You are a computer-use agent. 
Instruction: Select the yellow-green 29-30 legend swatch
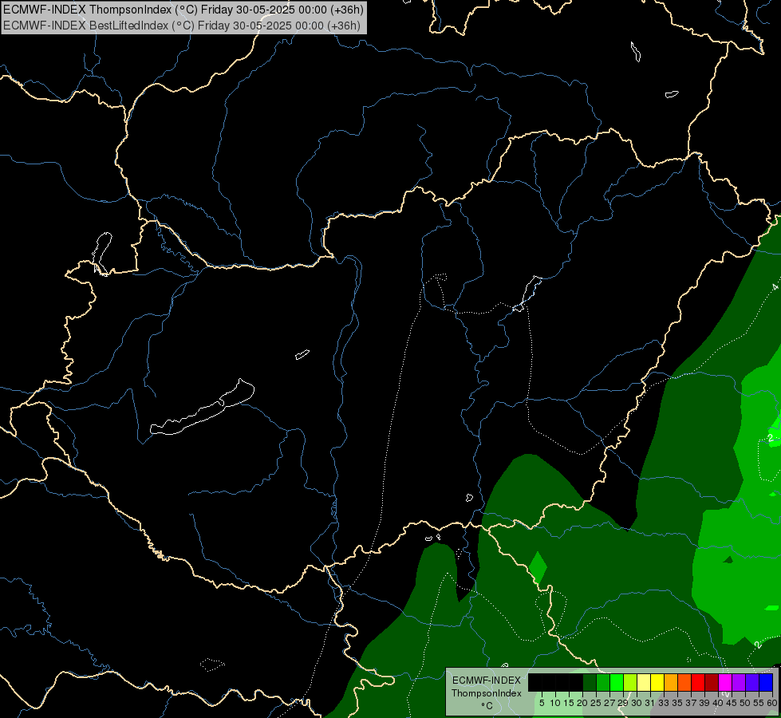coord(630,683)
